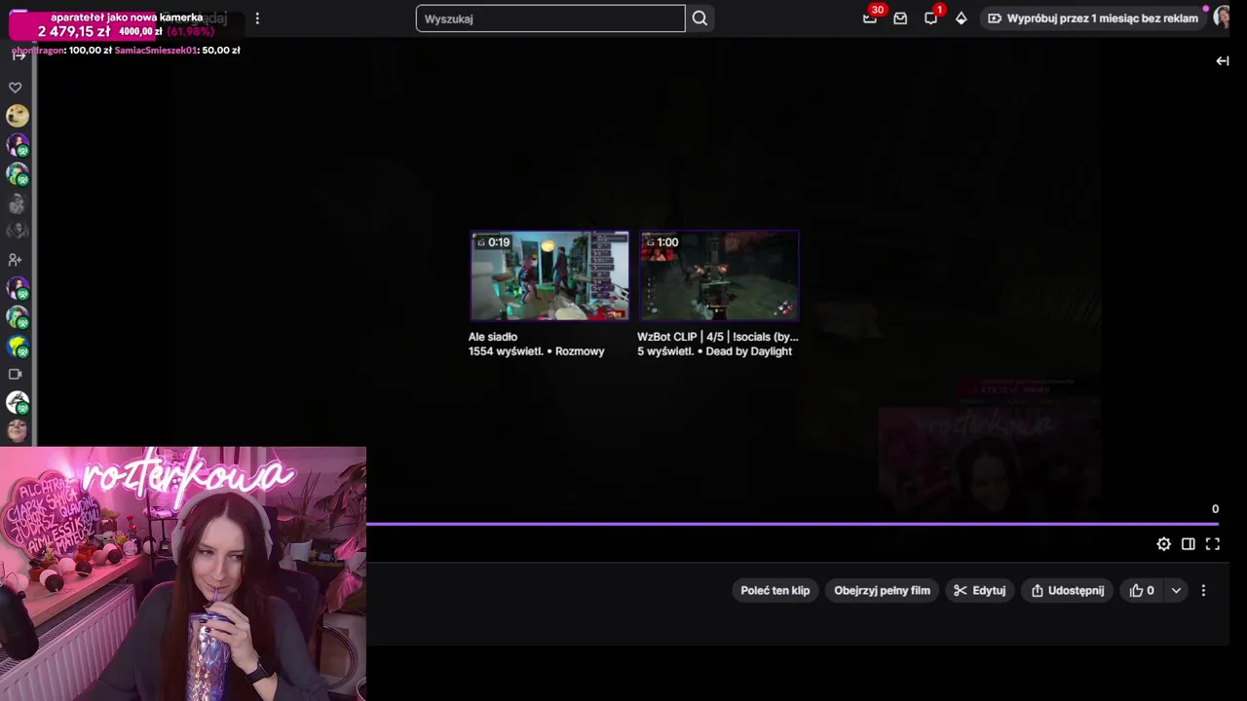The width and height of the screenshot is (1247, 701).
Task: Click the Edytuj button with scissors
Action: pyautogui.click(x=980, y=591)
